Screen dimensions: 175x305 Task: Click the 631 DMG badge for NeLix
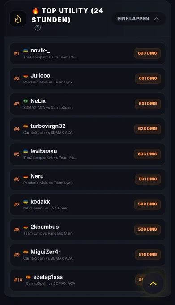[148, 104]
